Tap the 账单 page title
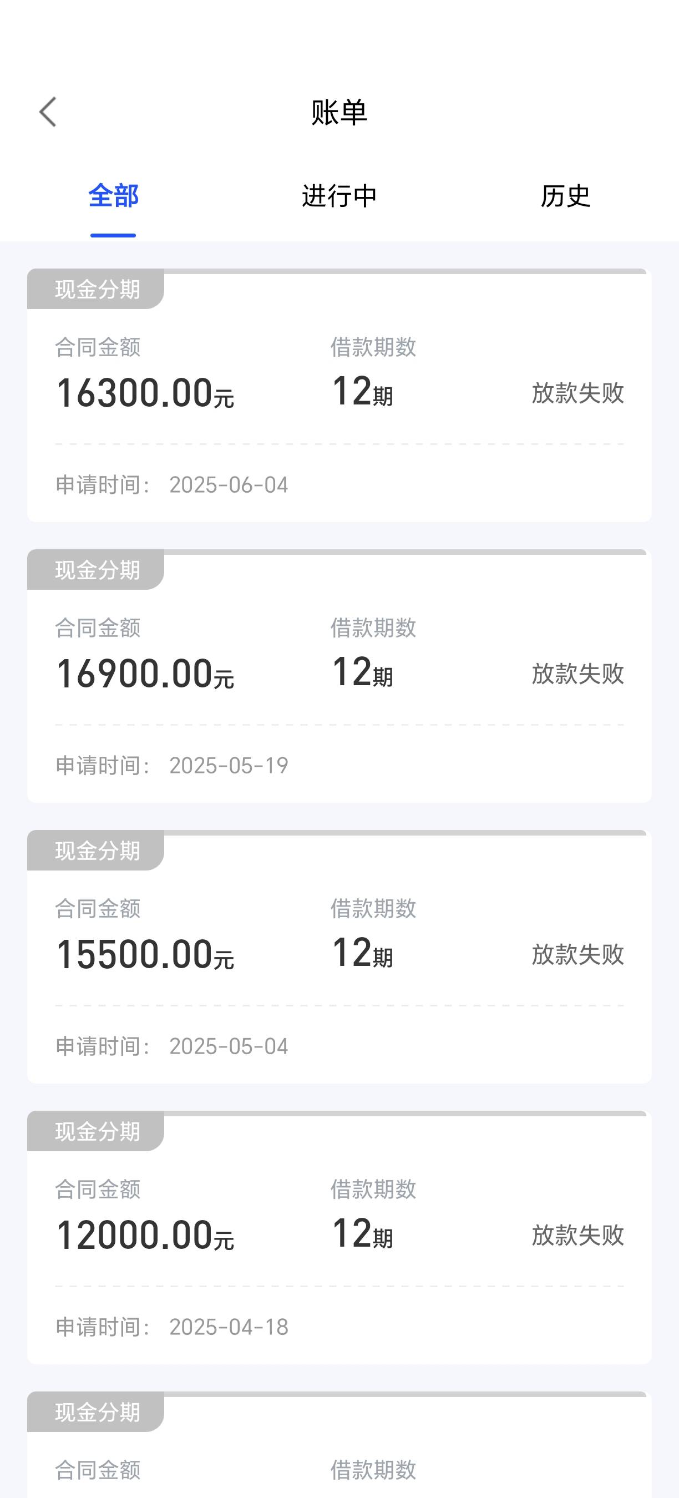This screenshot has height=1498, width=679. (x=339, y=112)
